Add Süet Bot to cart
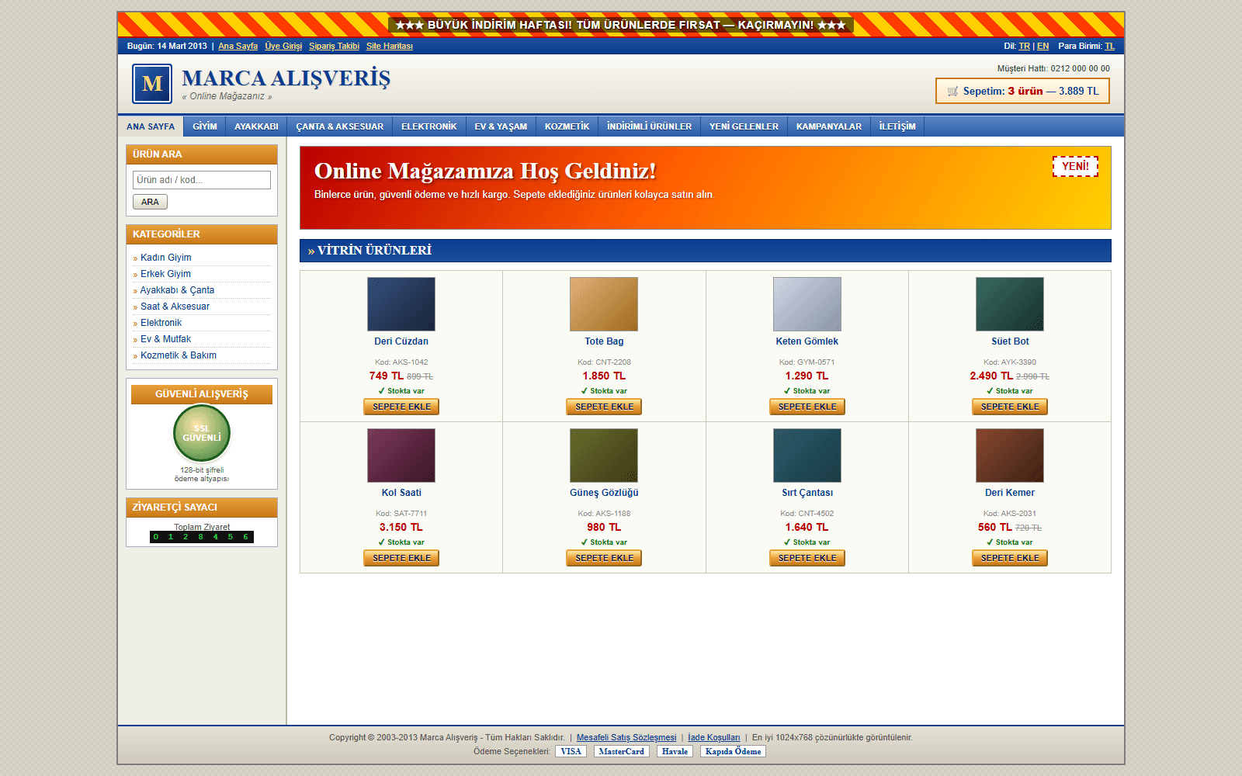1242x776 pixels. point(1010,407)
